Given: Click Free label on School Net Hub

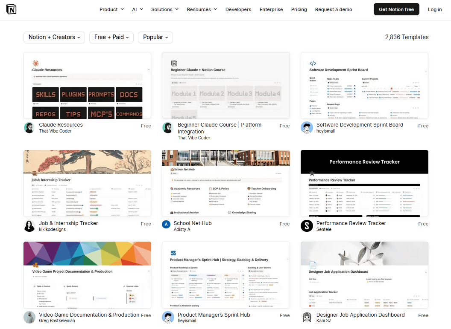Looking at the screenshot, I should click(284, 224).
